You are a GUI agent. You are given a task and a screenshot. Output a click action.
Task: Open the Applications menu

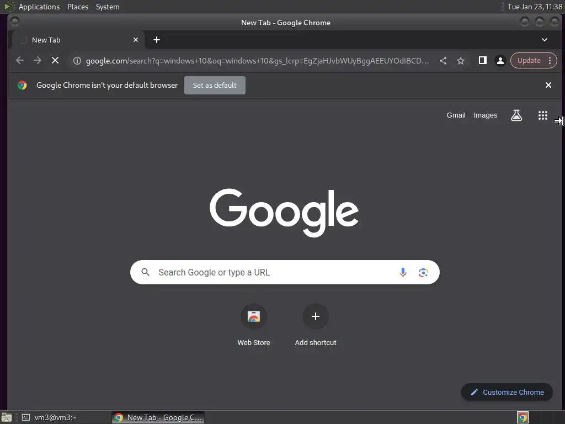[39, 7]
